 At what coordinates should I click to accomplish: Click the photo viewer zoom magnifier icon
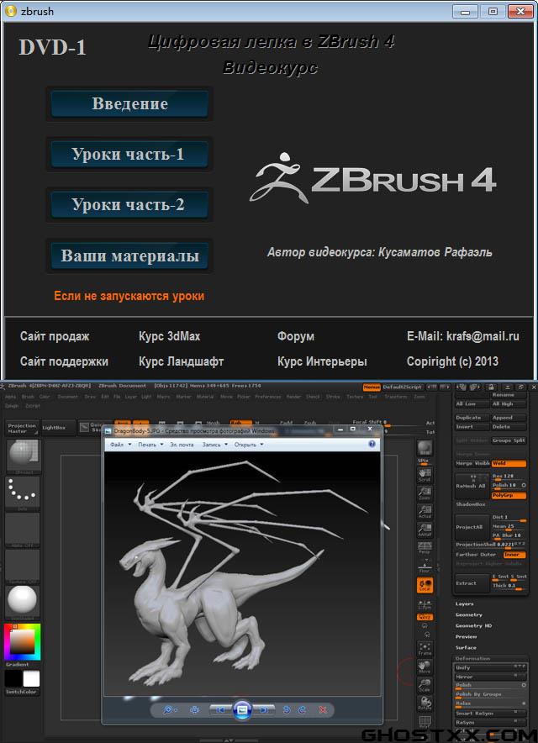[168, 710]
